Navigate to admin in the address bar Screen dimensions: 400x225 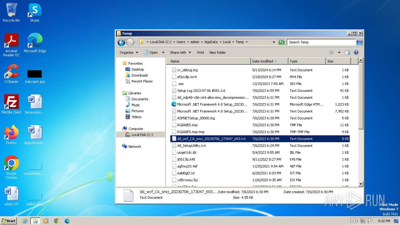tap(195, 42)
